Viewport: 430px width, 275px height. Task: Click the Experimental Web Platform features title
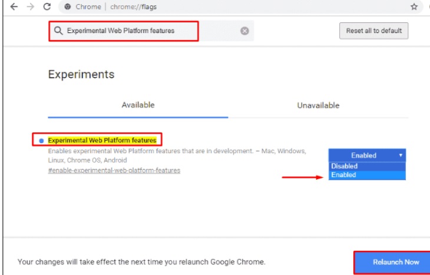[x=102, y=140]
